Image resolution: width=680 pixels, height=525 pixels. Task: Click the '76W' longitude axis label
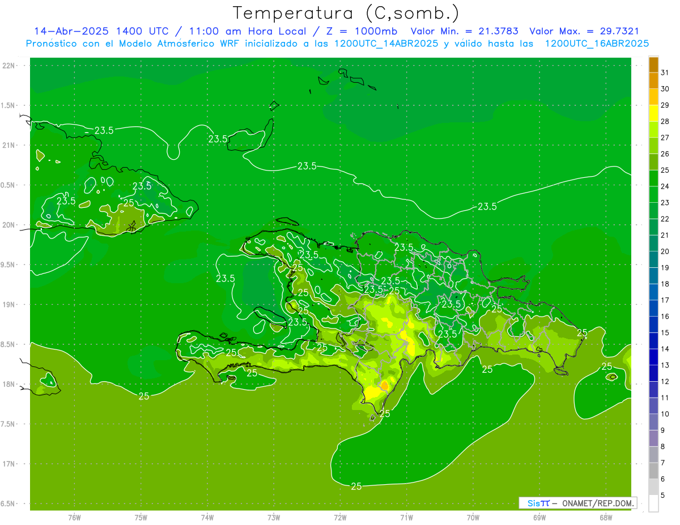[74, 518]
